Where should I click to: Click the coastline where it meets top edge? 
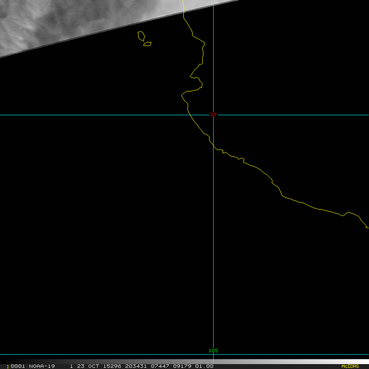183,2
